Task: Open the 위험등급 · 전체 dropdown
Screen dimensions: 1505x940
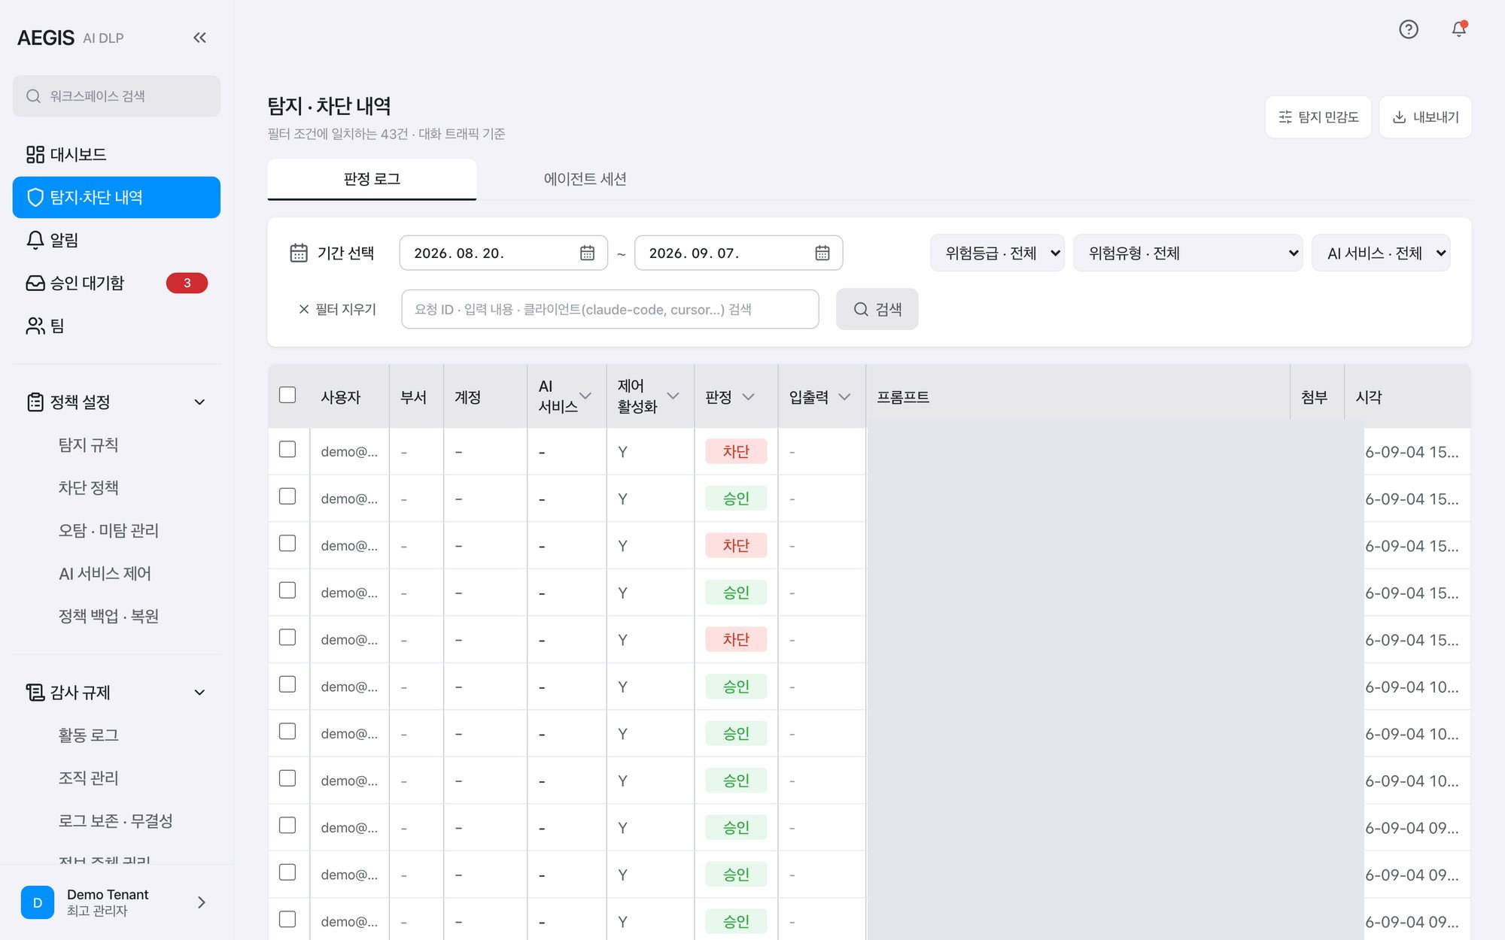Action: [997, 253]
